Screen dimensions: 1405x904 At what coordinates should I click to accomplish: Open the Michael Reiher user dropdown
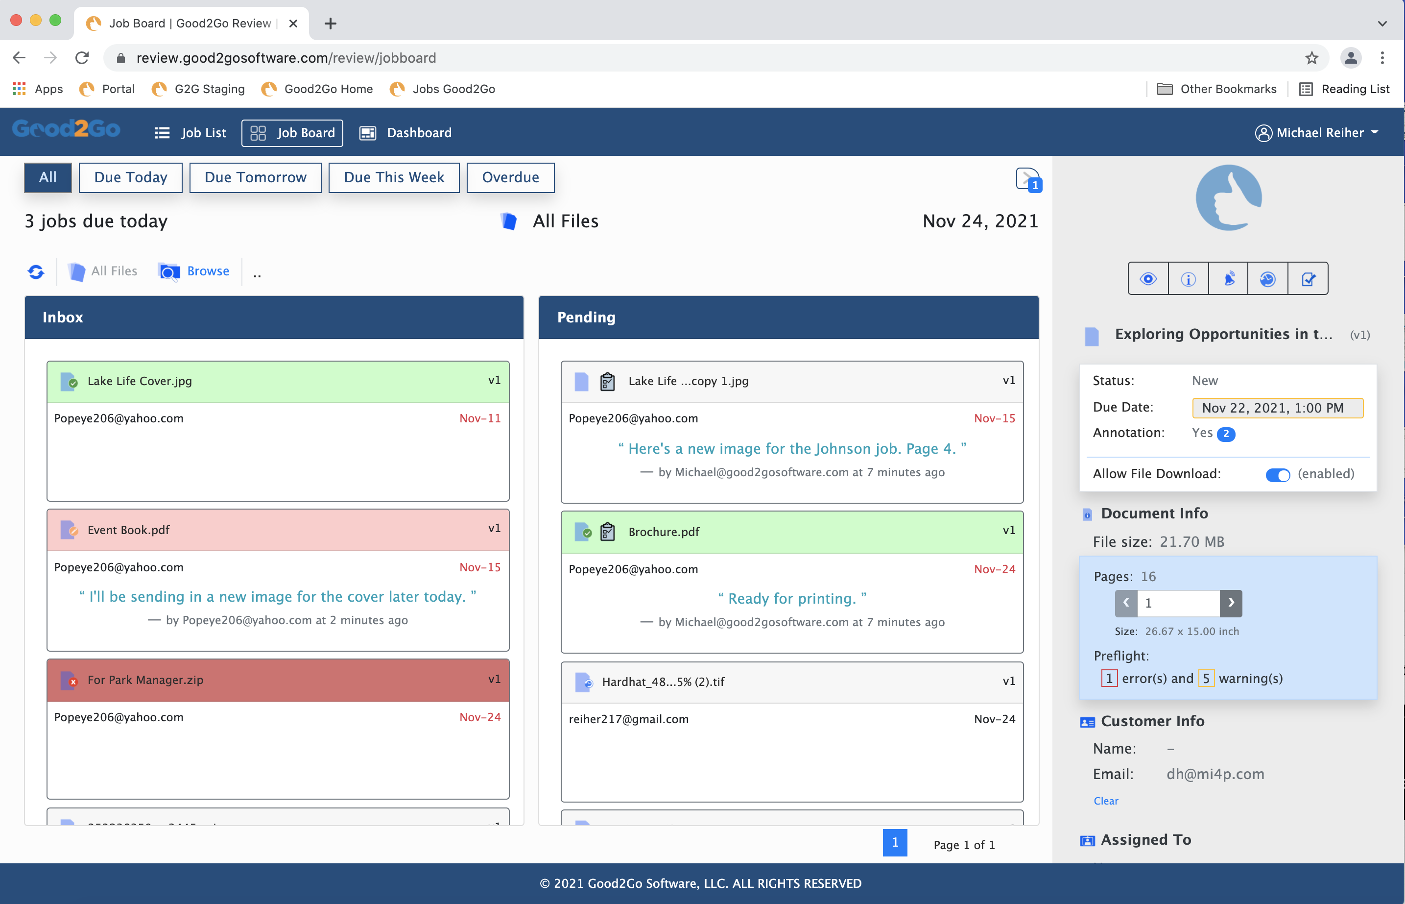pos(1316,133)
